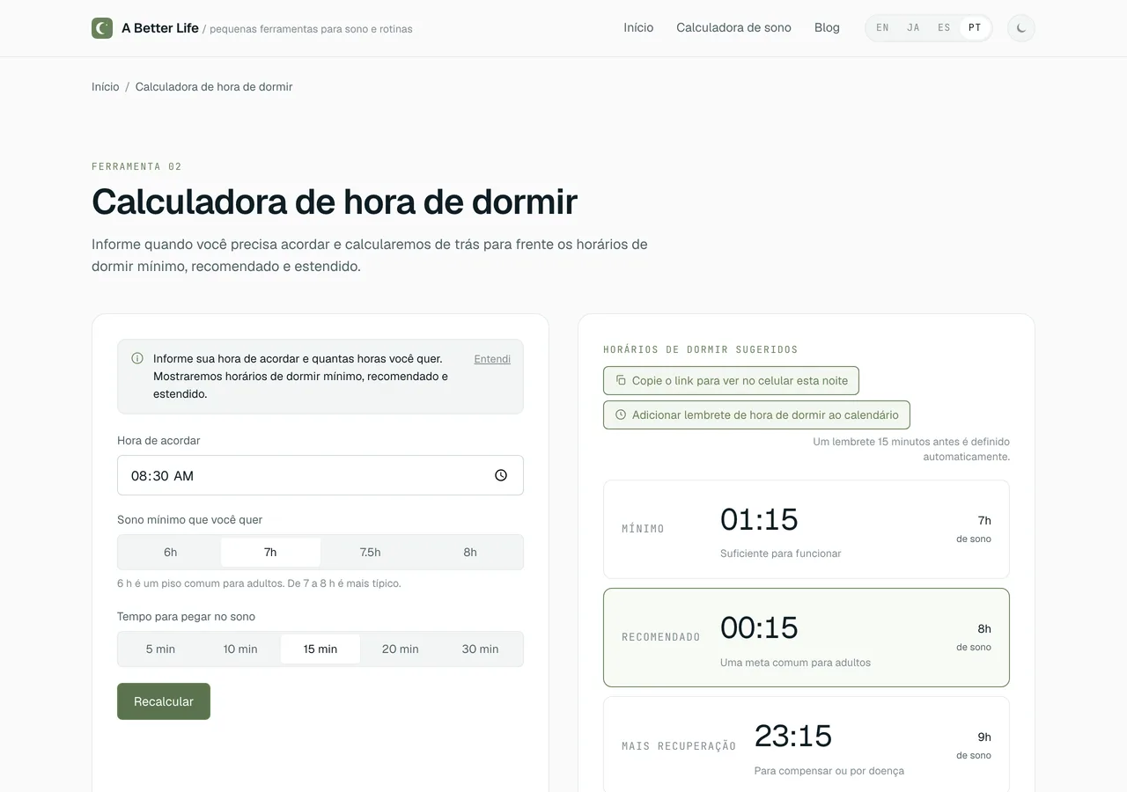Click Adicionar lembrete de hora de dormir button
The height and width of the screenshot is (792, 1127).
756,414
